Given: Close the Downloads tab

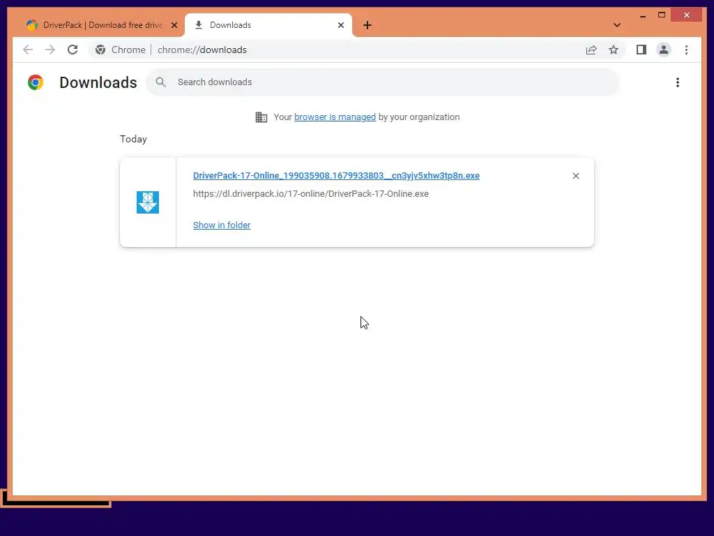Looking at the screenshot, I should [x=340, y=25].
